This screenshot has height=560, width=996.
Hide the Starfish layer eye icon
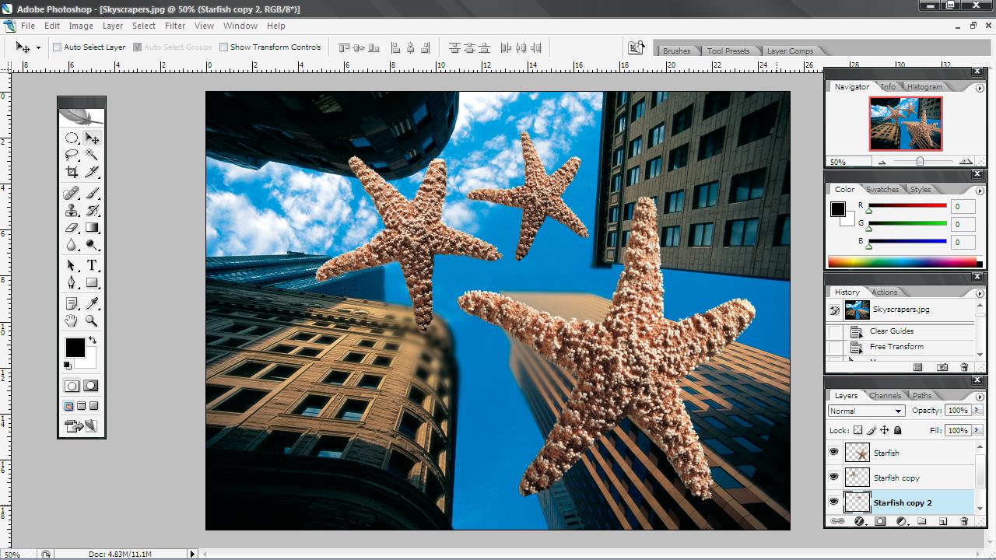click(834, 452)
